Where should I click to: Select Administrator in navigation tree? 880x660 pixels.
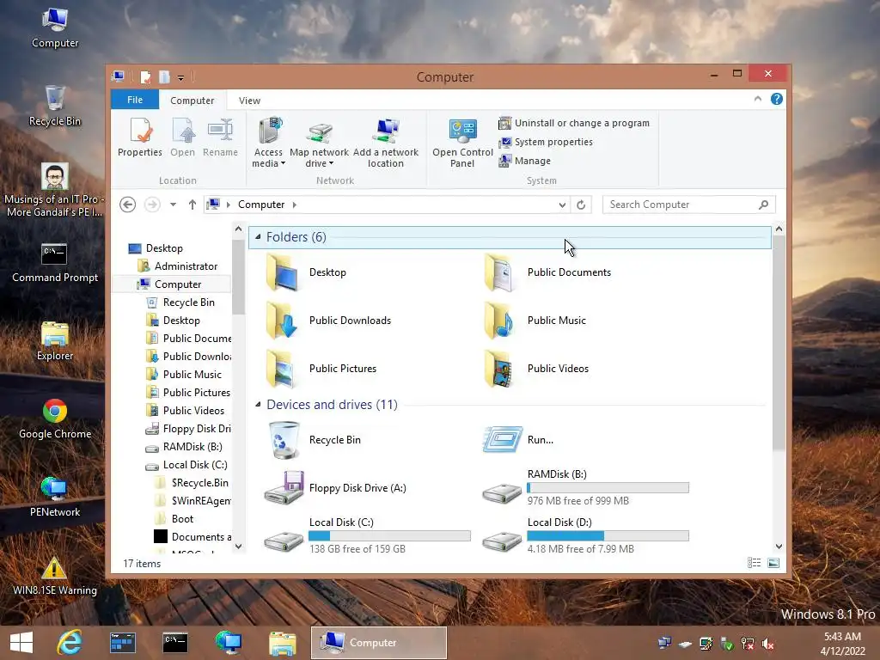[x=177, y=266]
